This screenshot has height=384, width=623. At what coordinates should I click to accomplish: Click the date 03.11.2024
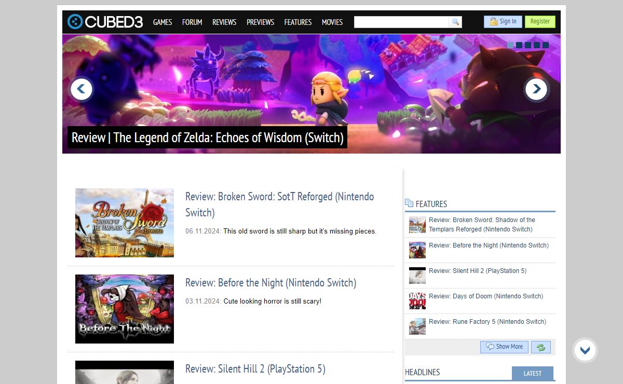203,301
